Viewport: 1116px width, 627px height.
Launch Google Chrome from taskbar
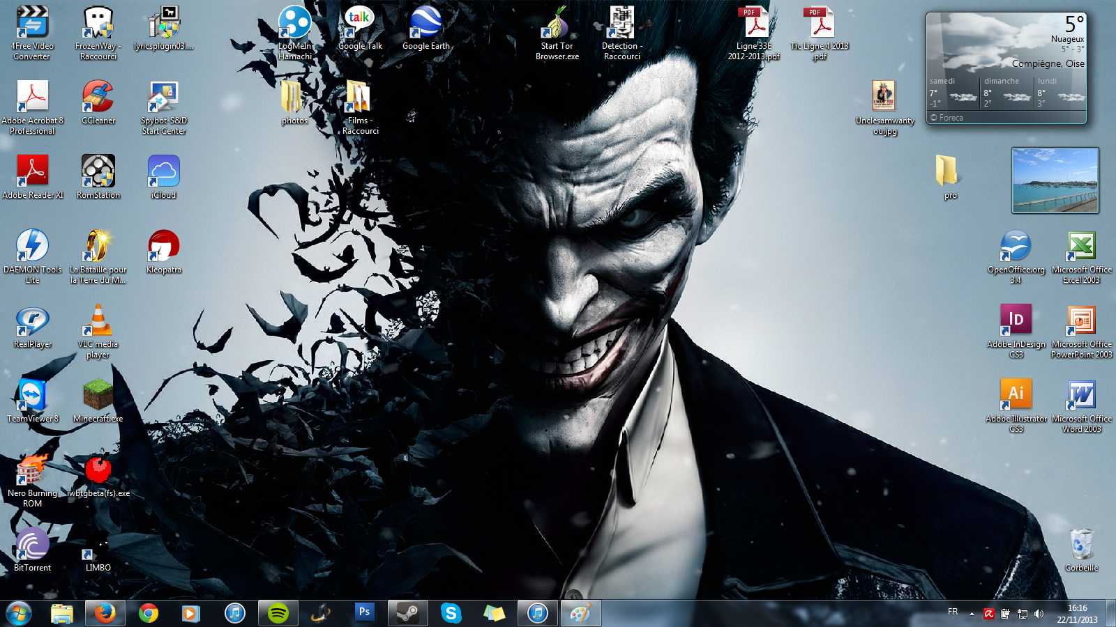(x=149, y=614)
